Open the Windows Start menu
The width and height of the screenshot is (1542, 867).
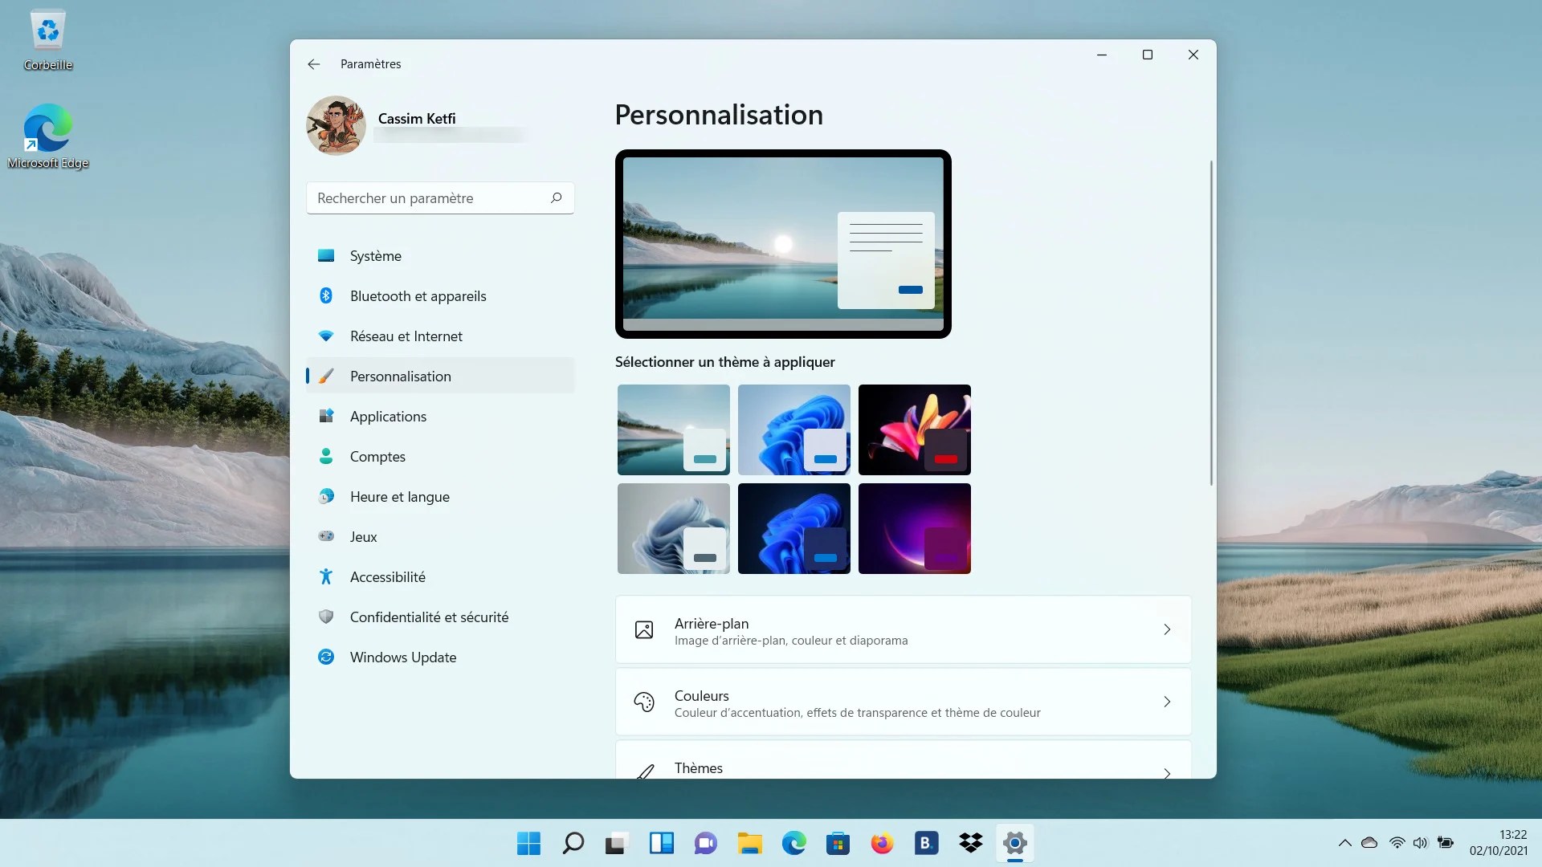[528, 844]
